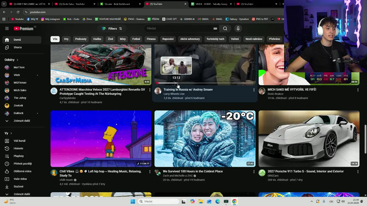
Task: Open the camouflaged Lamborghini thumbnail
Action: point(101,65)
